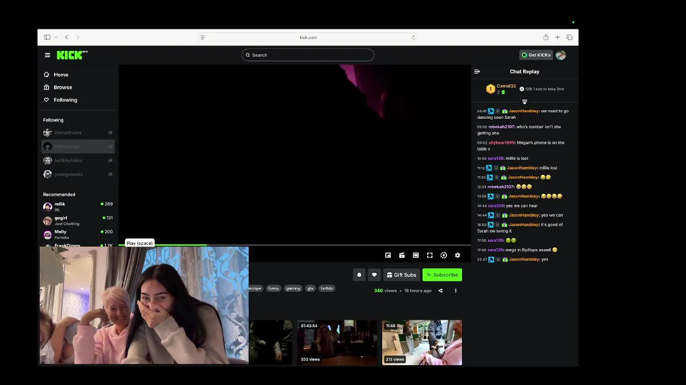The image size is (686, 385).
Task: Click sara139 username at 10:56
Action: [495, 158]
